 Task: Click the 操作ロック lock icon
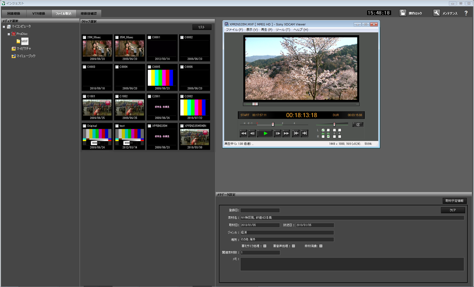tap(403, 13)
